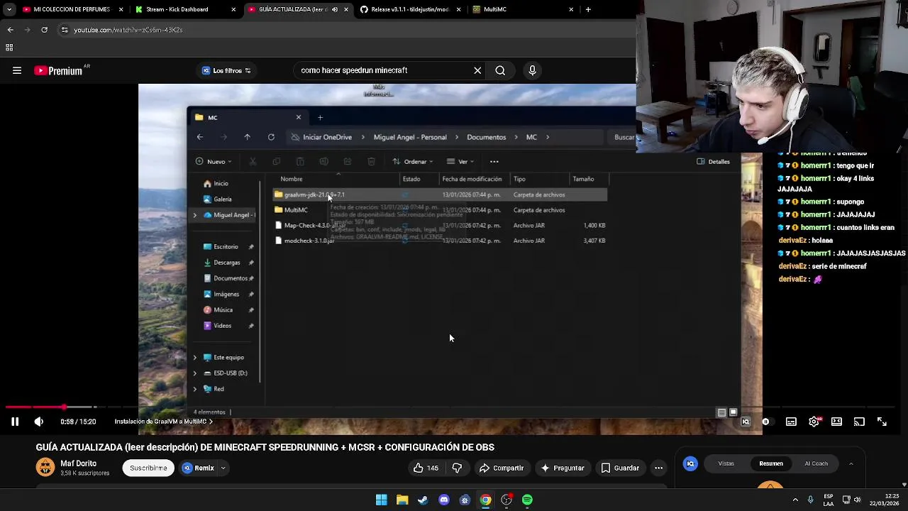The height and width of the screenshot is (511, 908).
Task: Switch to the Stream - Kick Dashboard tab
Action: point(185,9)
